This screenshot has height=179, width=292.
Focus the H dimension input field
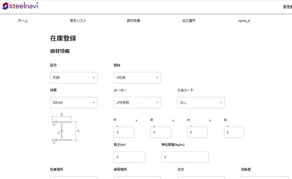click(x=124, y=132)
